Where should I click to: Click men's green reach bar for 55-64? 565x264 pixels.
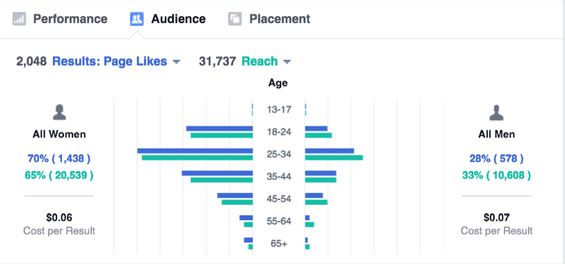coord(309,224)
